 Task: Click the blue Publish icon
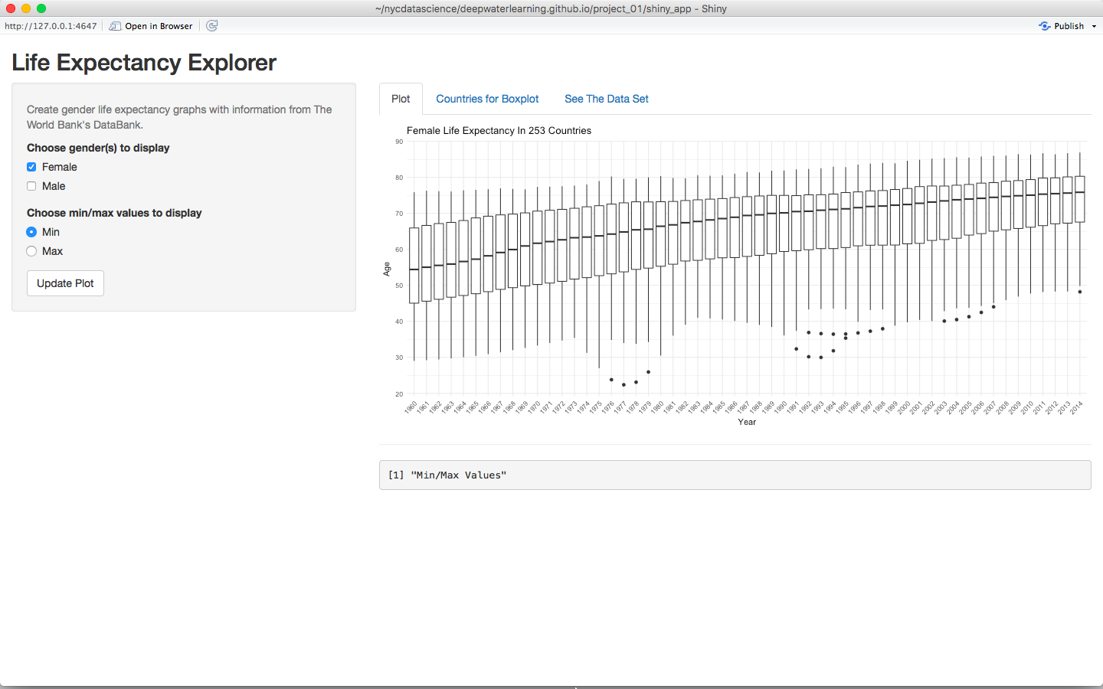[x=1045, y=26]
